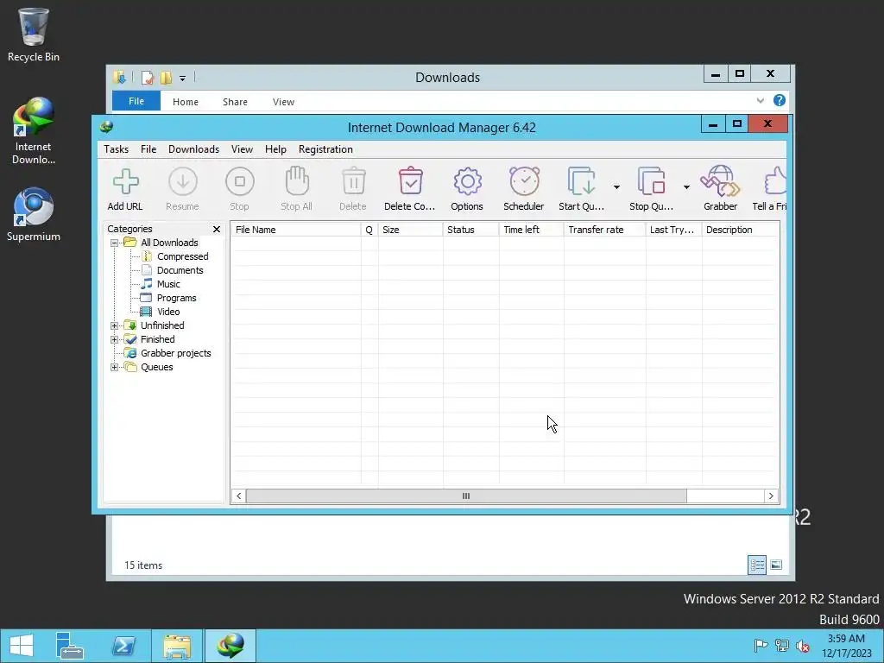Viewport: 884px width, 663px height.
Task: Click the Stop toolbar icon
Action: coord(240,181)
